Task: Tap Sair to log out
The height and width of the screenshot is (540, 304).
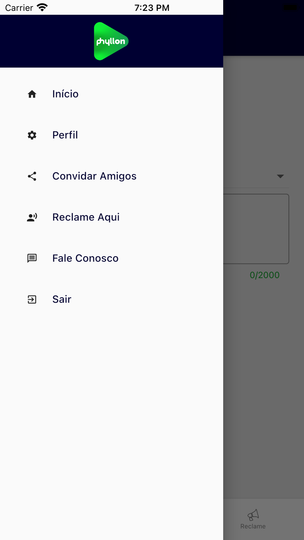Action: click(x=61, y=299)
